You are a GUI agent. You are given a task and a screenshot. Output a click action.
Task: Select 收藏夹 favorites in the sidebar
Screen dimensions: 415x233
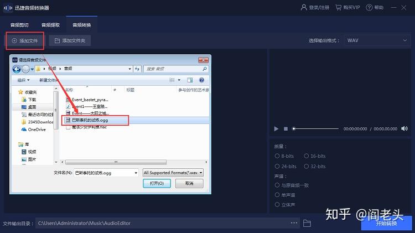tap(28, 92)
